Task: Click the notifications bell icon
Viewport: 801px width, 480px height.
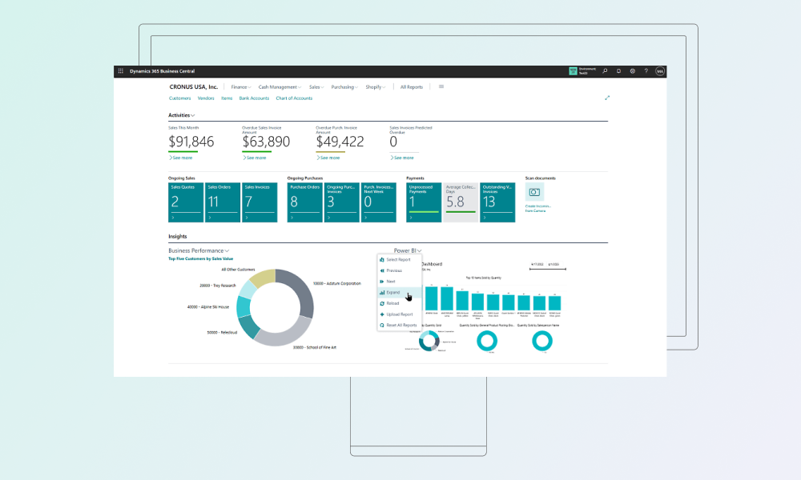Action: click(x=618, y=71)
